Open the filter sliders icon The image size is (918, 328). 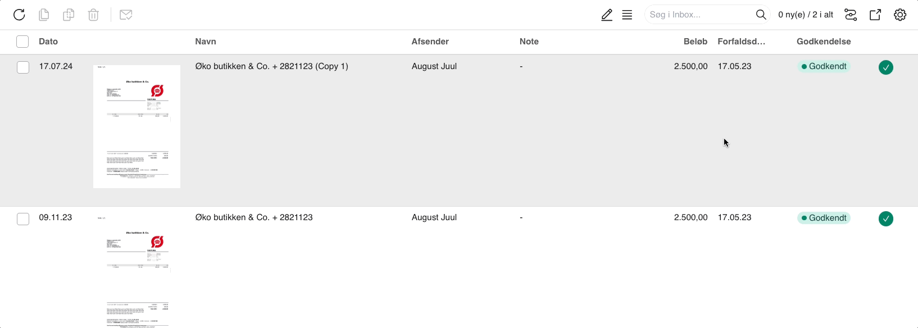[851, 15]
